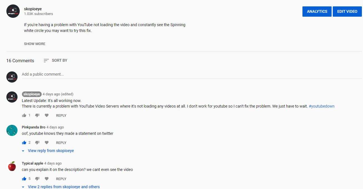363x189 pixels.
Task: Open the #youtubedown hashtag link
Action: pyautogui.click(x=322, y=106)
